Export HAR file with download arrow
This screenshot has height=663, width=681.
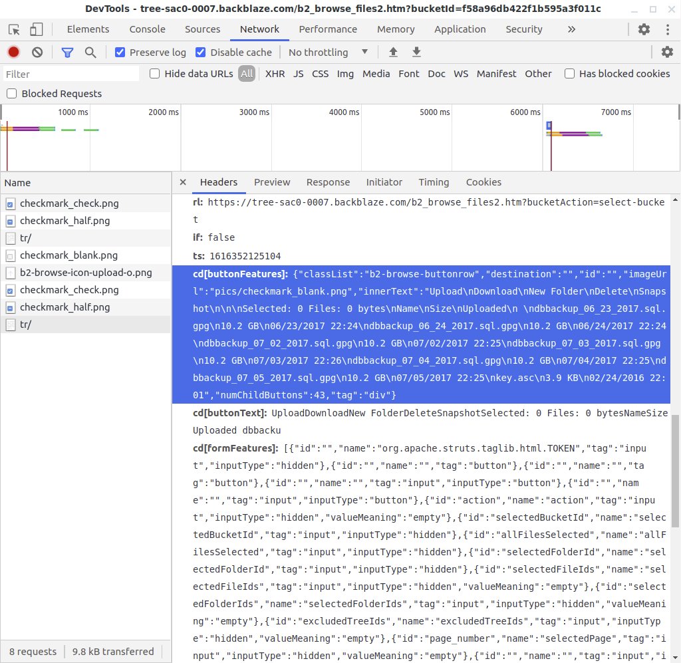coord(416,52)
